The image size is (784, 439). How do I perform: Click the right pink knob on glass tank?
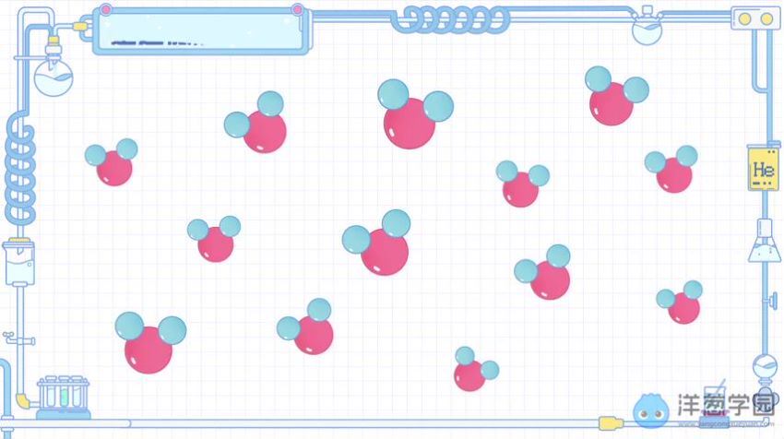pyautogui.click(x=297, y=10)
